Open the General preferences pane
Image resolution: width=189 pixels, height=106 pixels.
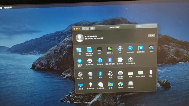[79, 50]
